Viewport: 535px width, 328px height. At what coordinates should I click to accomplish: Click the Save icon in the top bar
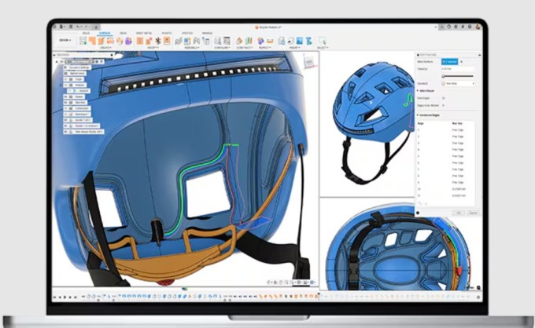point(71,27)
